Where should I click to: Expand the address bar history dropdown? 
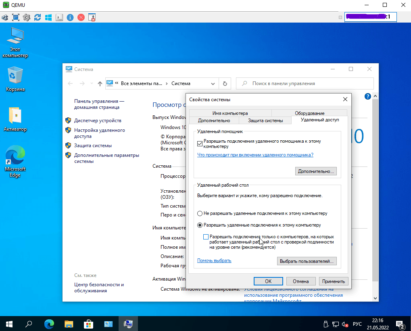point(213,83)
